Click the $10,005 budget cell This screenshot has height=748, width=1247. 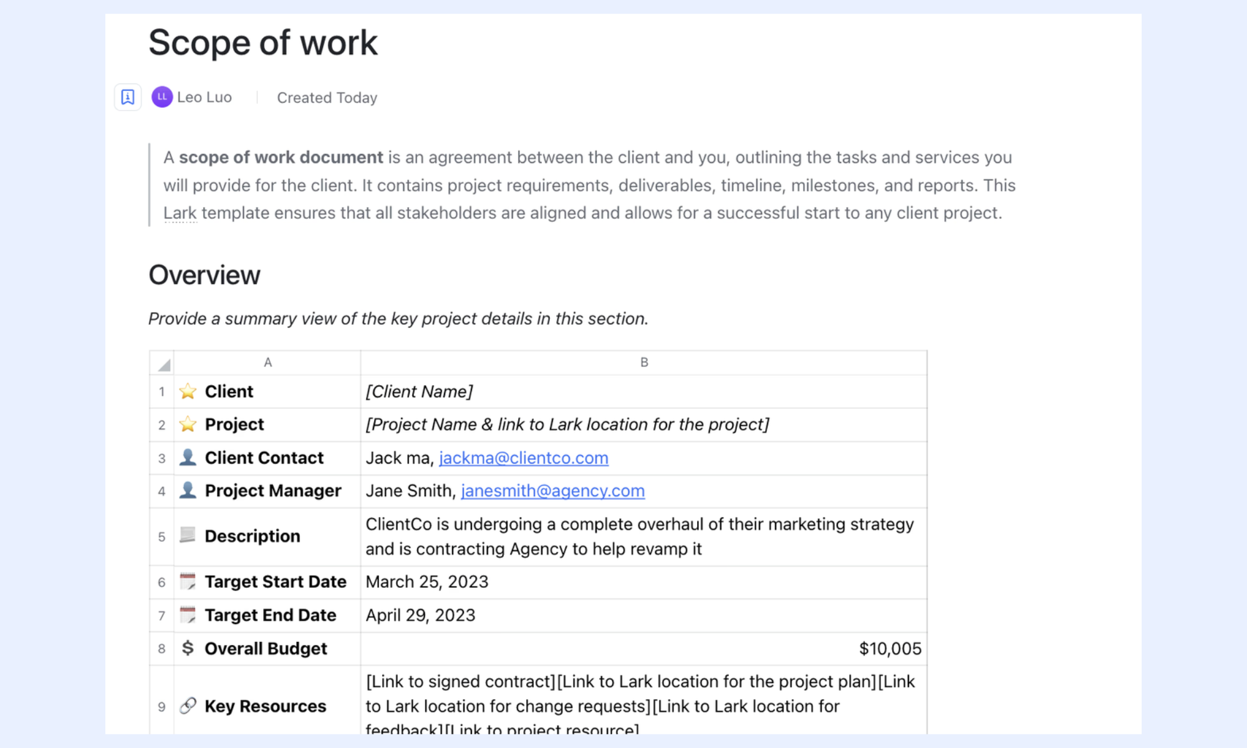[x=644, y=649]
